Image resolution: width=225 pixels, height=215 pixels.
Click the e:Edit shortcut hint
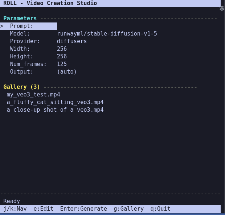click(43, 209)
